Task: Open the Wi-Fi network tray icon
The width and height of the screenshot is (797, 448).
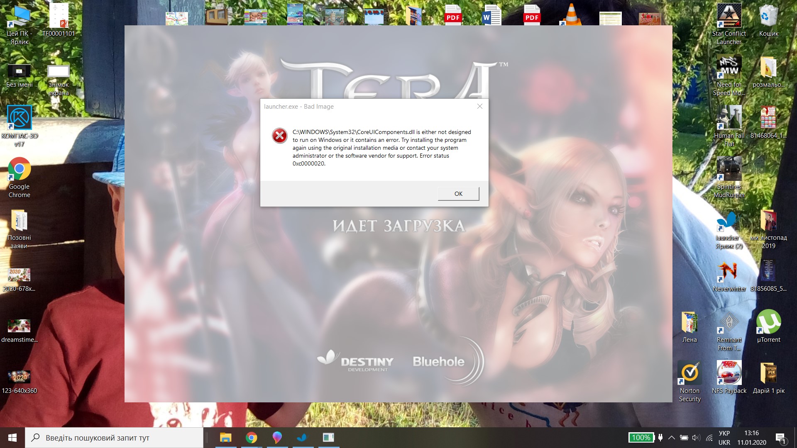Action: click(x=709, y=438)
